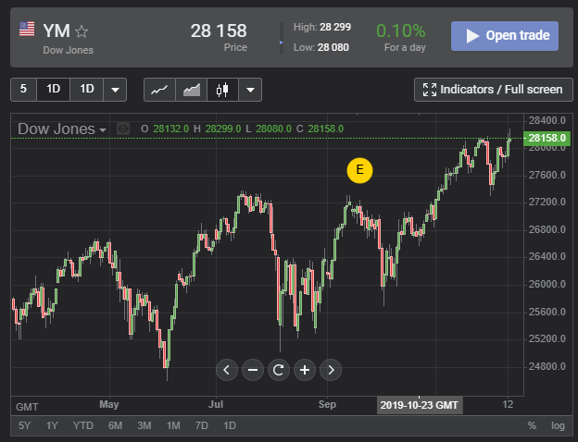Click the yellow E event marker

click(x=359, y=170)
